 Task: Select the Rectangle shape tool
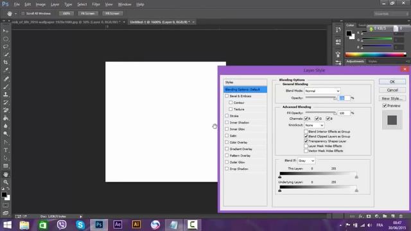tap(6, 166)
